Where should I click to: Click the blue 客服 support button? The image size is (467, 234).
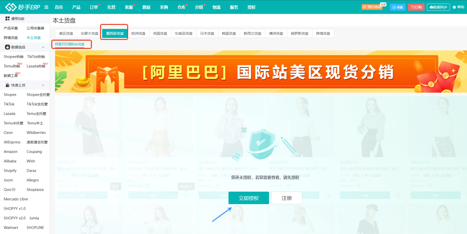point(397,7)
